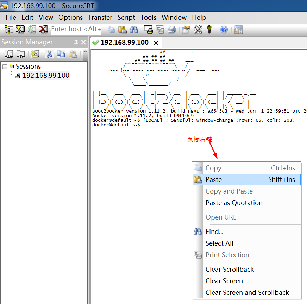The width and height of the screenshot is (307, 304).
Task: Expand Session Manager toolbar overflow chevron
Action: (85, 51)
